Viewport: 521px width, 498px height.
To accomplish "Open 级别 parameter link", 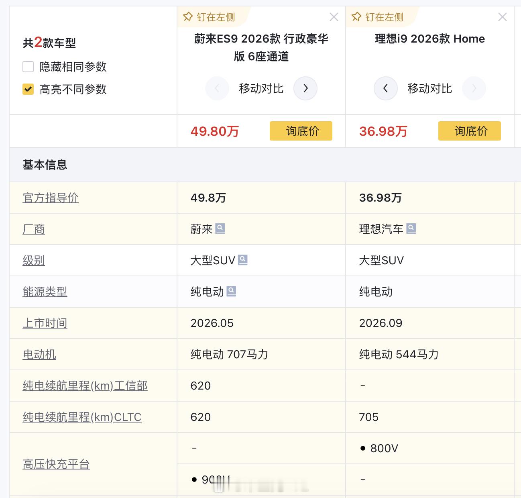I will 34,260.
